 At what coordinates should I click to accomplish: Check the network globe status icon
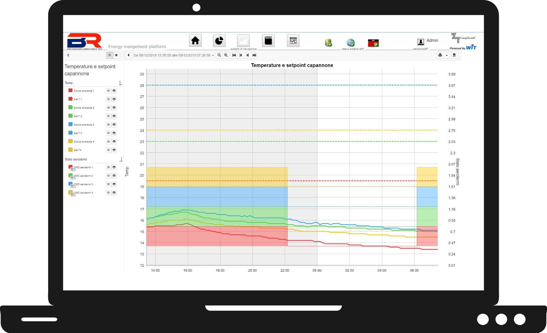click(x=351, y=43)
